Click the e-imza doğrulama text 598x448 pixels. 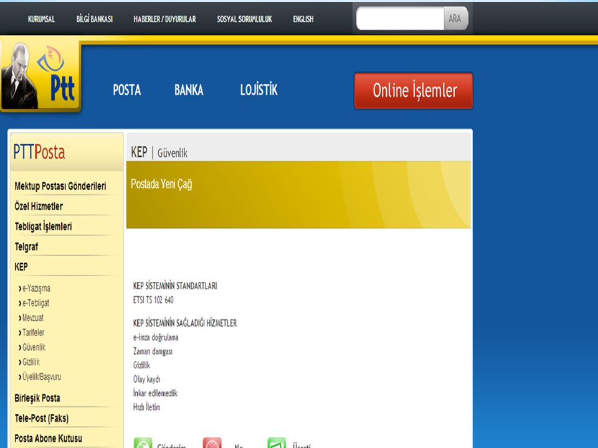pos(156,337)
